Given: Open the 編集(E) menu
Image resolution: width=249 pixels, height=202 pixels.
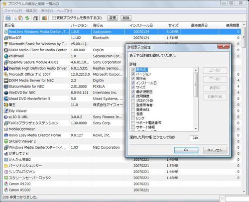Looking at the screenshot, I should point(31,11).
